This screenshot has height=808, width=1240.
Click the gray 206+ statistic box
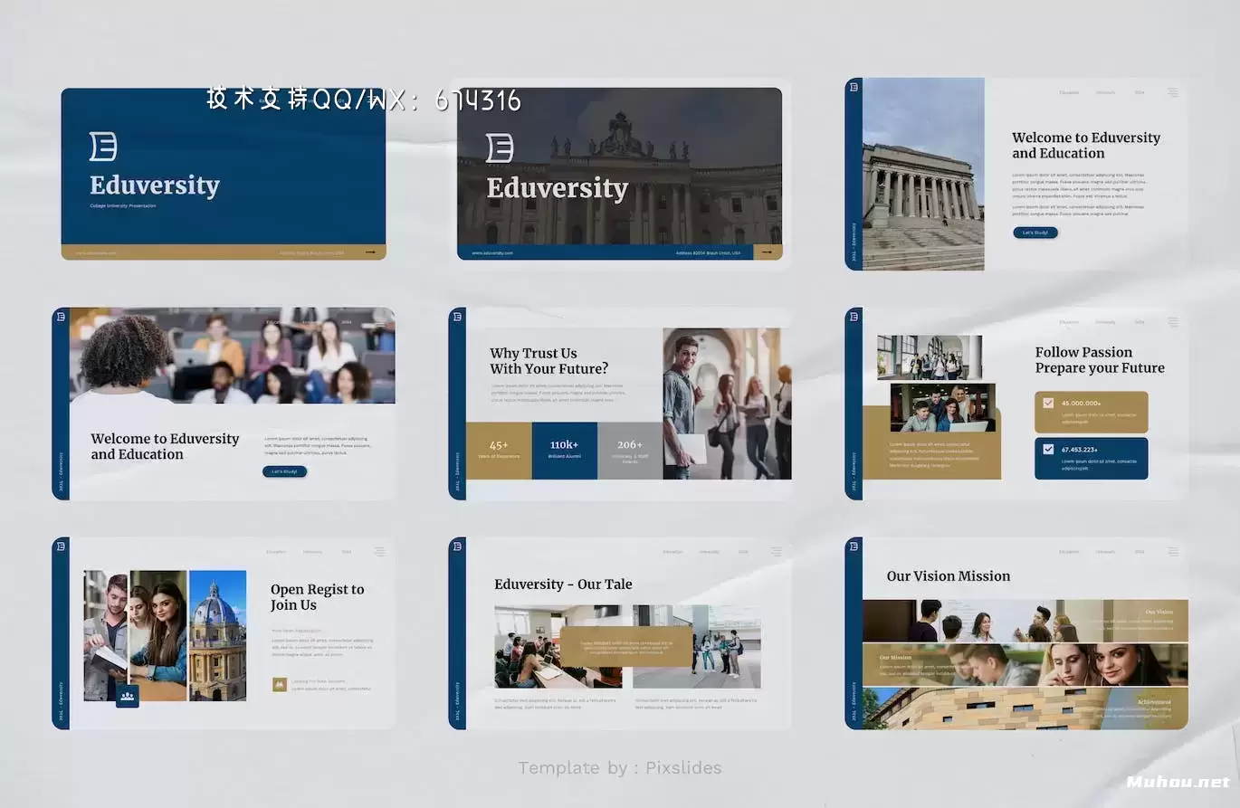pos(630,451)
